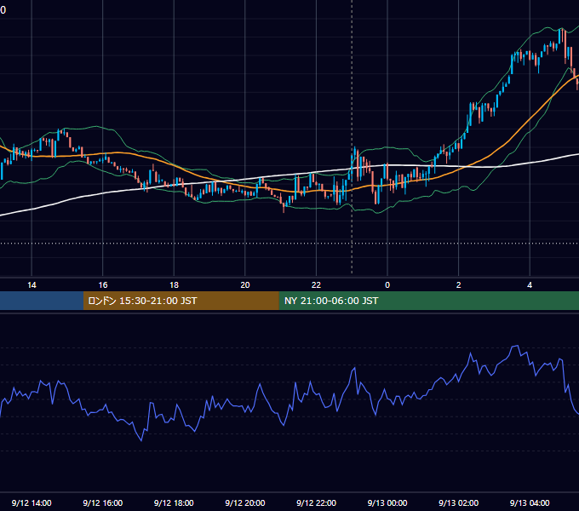Viewport: 579px width, 511px height.
Task: Click the 9/12 14:00 label on indicator axis
Action: click(32, 502)
